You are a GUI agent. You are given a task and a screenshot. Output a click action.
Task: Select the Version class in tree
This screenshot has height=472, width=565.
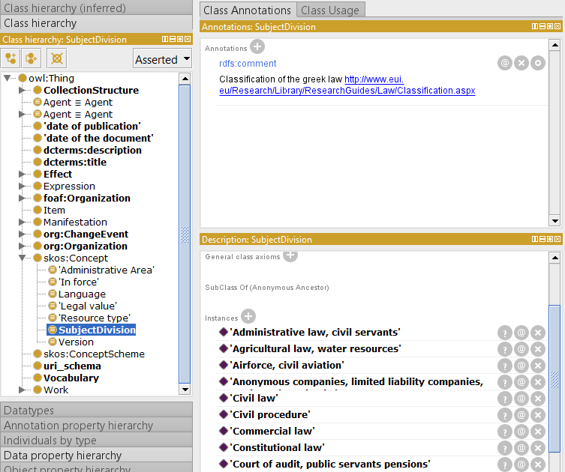[x=76, y=342]
